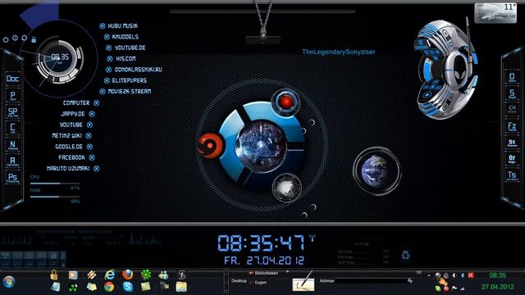Click the recycle bin widget icon
Viewport: 525px width, 295px height.
pos(405,255)
